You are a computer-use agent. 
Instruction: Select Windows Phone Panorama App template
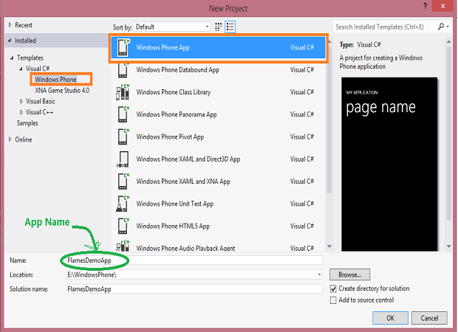(x=218, y=114)
